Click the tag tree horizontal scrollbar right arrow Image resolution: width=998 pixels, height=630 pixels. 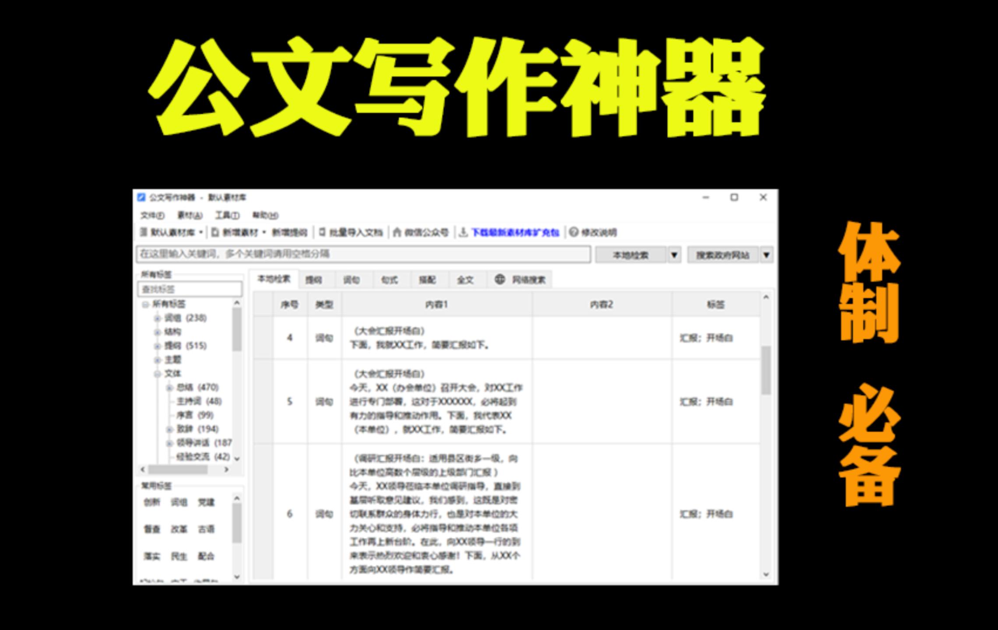226,469
